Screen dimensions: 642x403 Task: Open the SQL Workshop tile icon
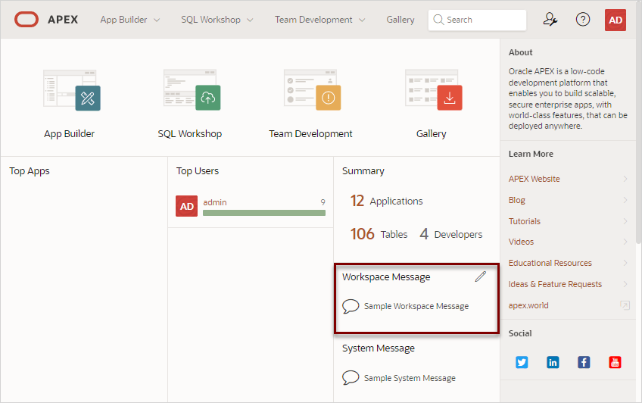pyautogui.click(x=192, y=90)
